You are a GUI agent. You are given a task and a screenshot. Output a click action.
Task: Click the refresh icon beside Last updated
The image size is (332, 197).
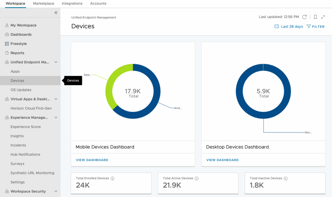coord(304,17)
